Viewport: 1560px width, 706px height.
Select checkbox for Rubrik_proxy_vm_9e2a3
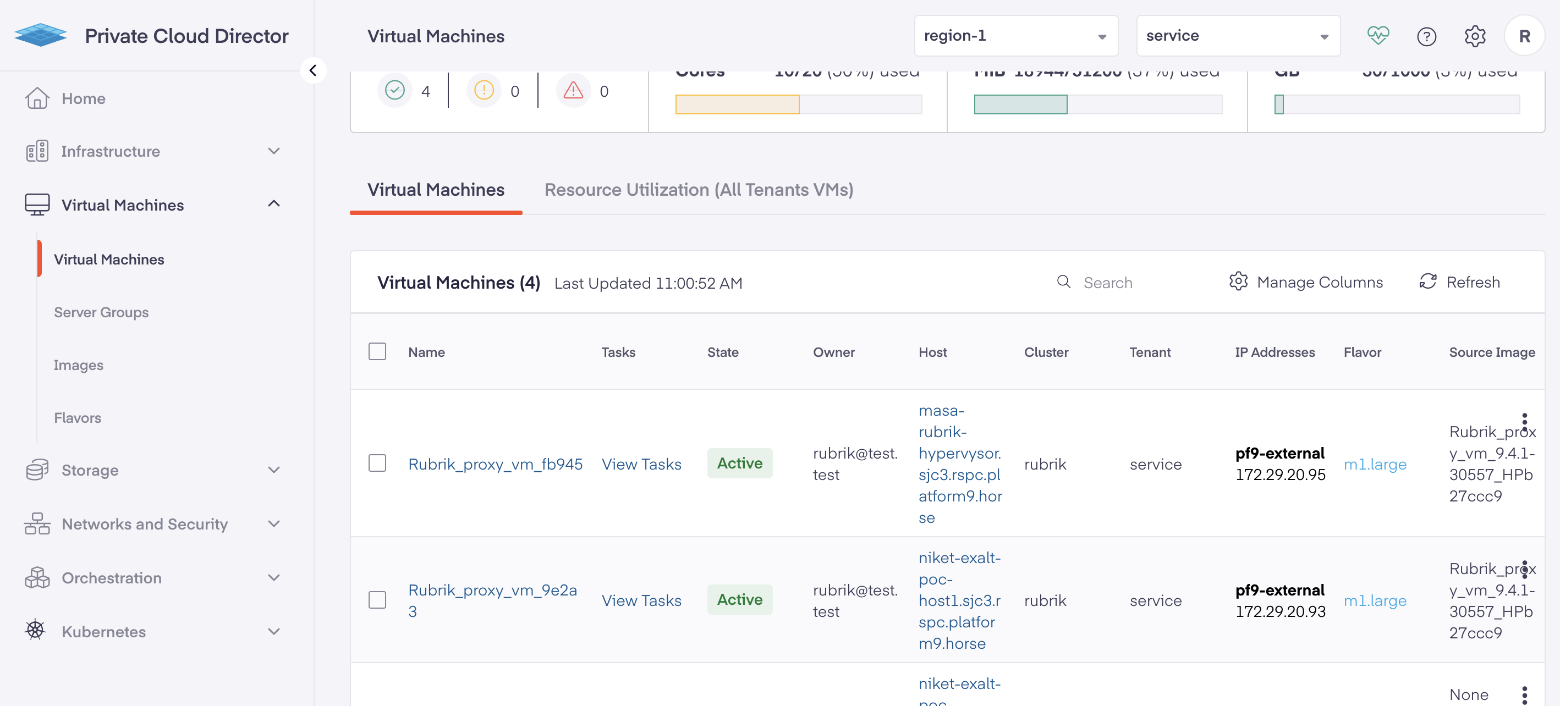(x=377, y=600)
